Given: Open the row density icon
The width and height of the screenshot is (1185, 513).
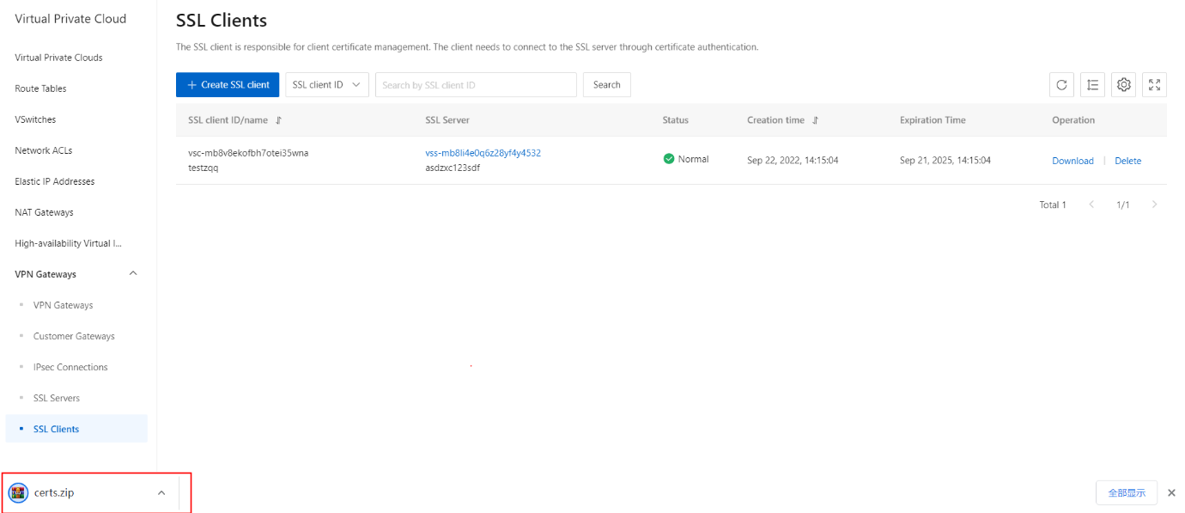Looking at the screenshot, I should pyautogui.click(x=1092, y=85).
